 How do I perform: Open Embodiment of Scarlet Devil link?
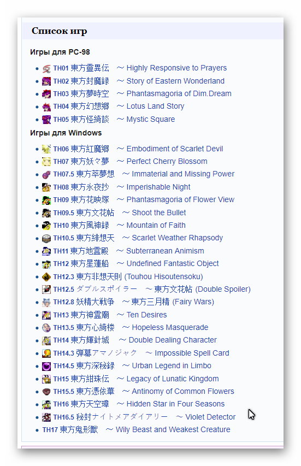[175, 149]
